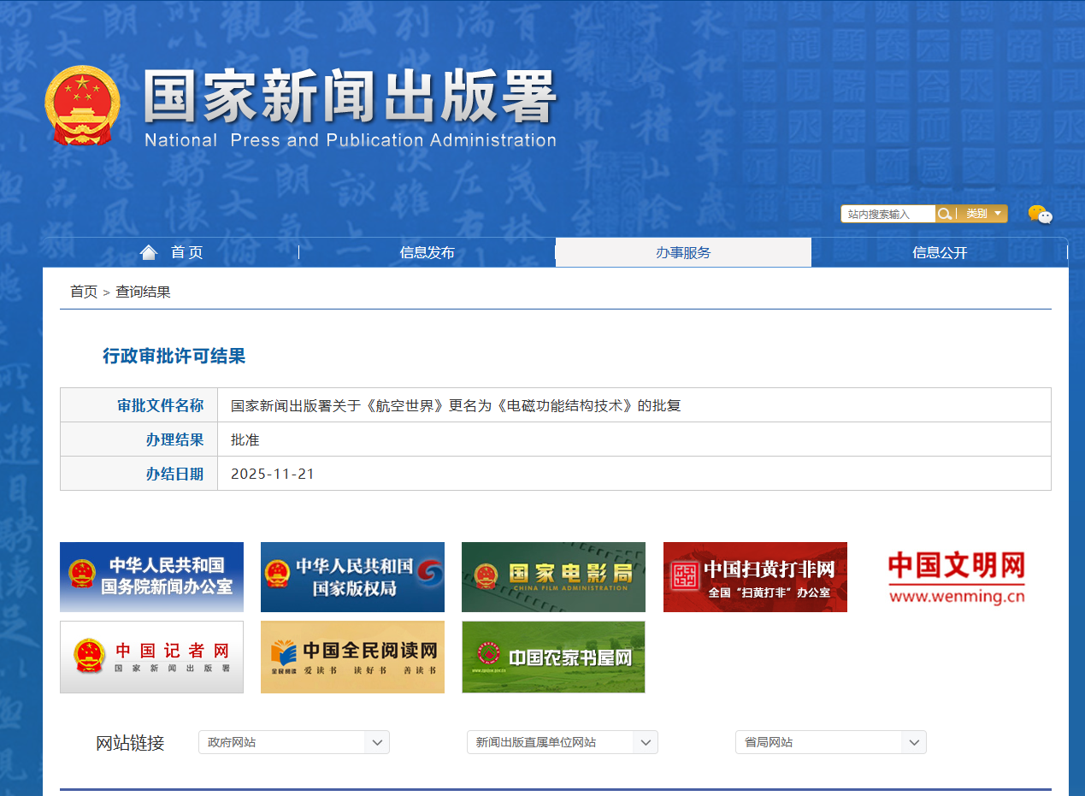Switch to the 办事服务 tab
Image resolution: width=1085 pixels, height=796 pixels.
pyautogui.click(x=683, y=252)
